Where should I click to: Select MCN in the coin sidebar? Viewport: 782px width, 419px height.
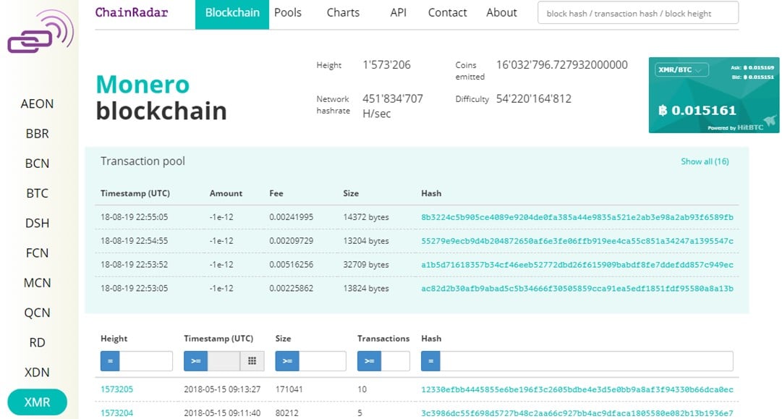tap(37, 283)
